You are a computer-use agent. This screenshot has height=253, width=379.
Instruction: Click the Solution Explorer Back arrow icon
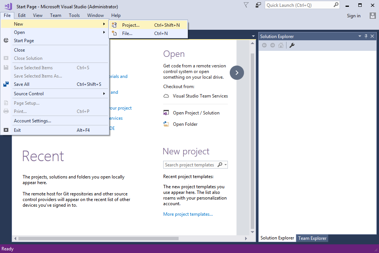coord(264,45)
